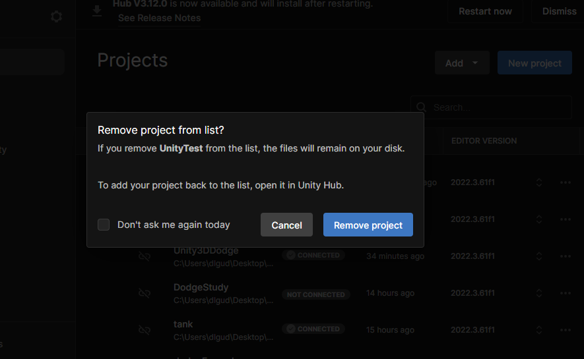Viewport: 584px width, 359px height.
Task: Select the Unity3DDodge project name
Action: pos(206,251)
